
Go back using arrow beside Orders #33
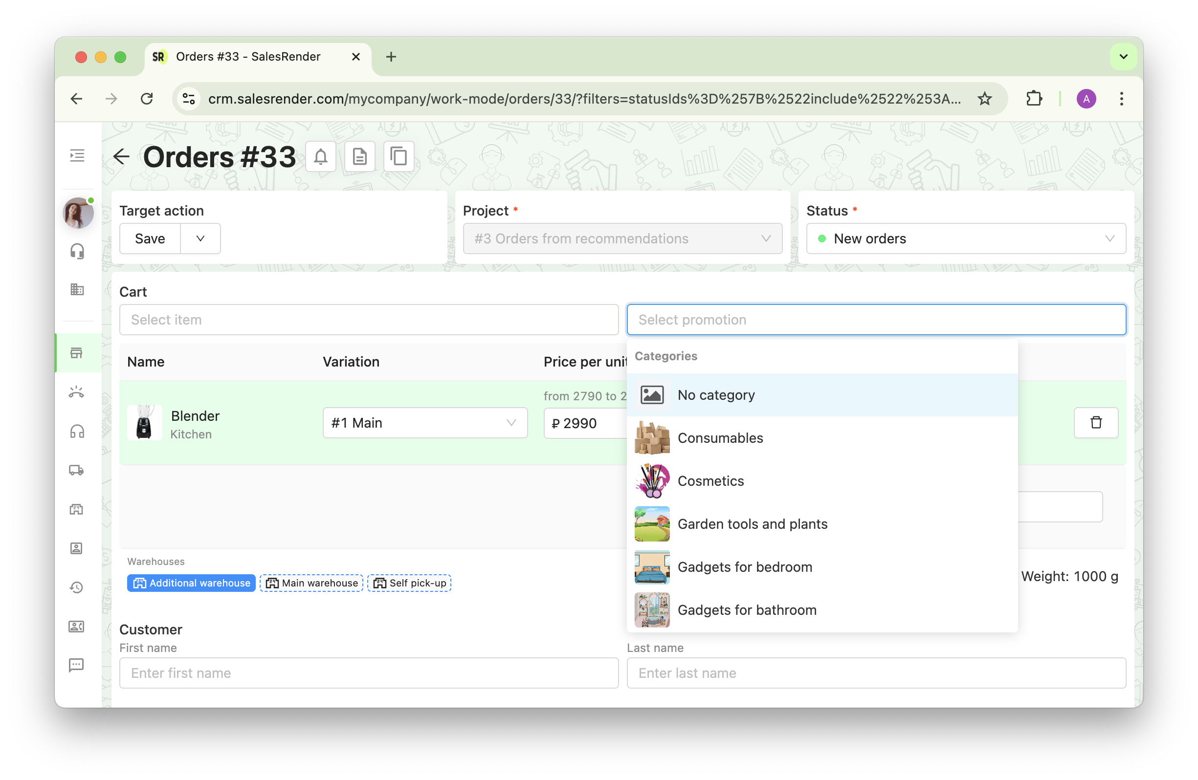121,156
